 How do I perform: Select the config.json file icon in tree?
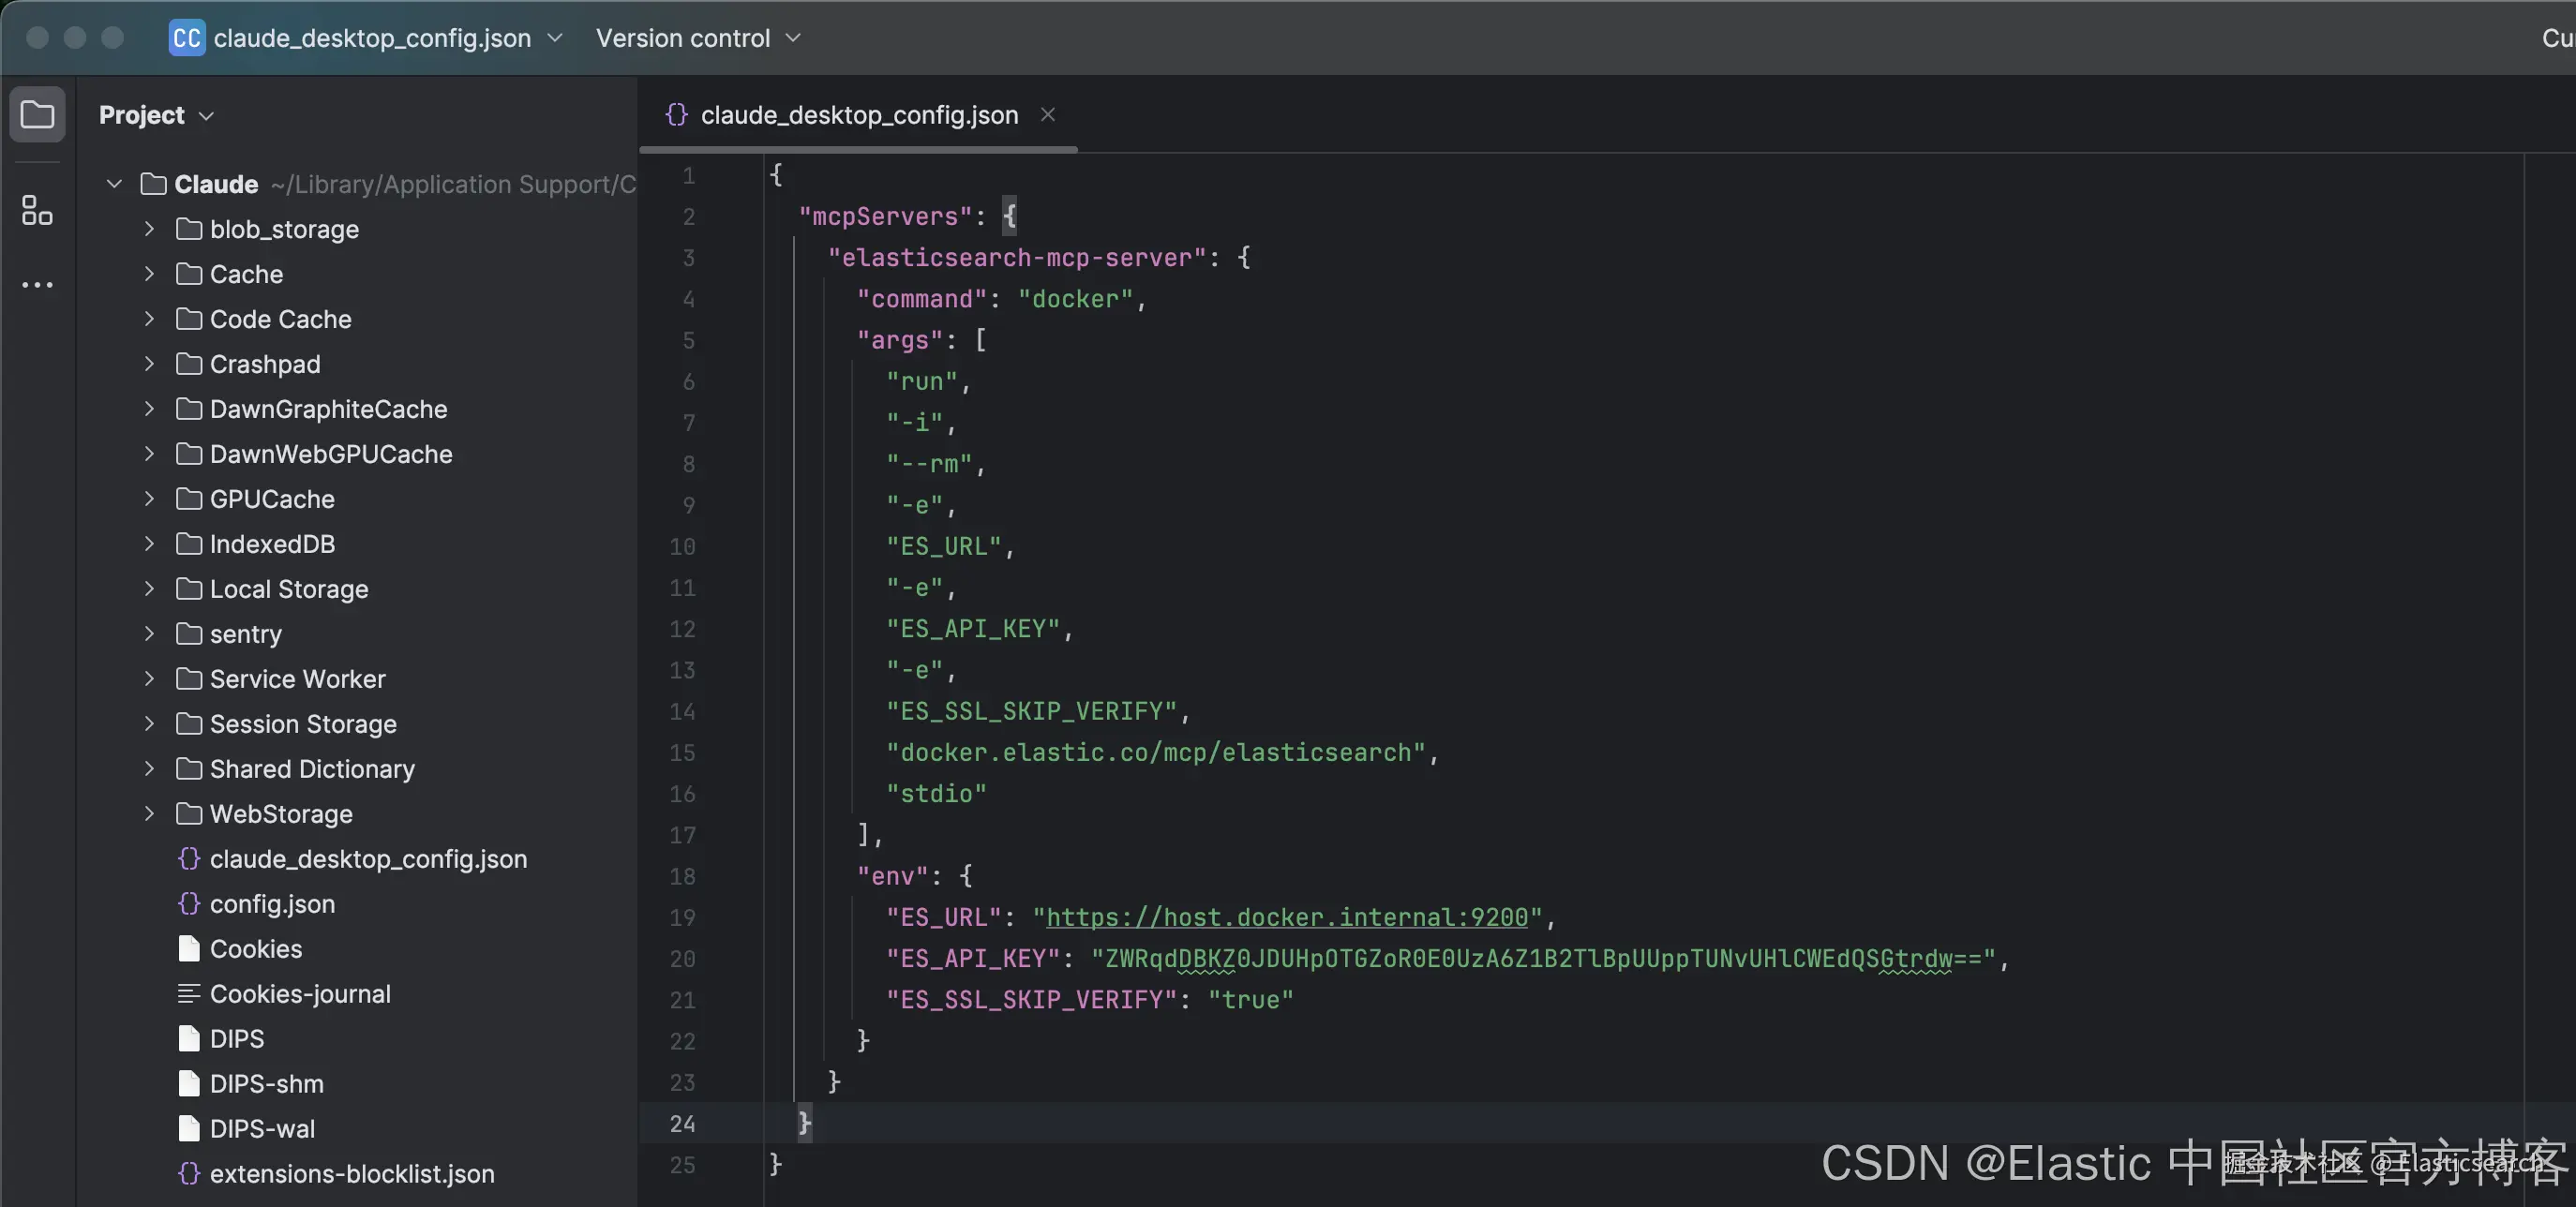[188, 904]
